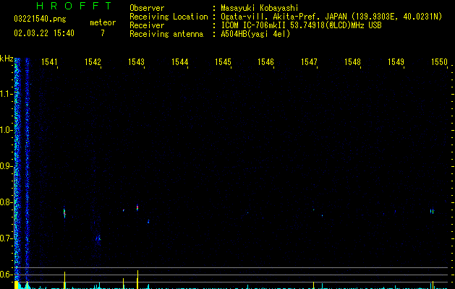Select the meteor count value 7
Screen dimensions: 455x289
point(103,33)
